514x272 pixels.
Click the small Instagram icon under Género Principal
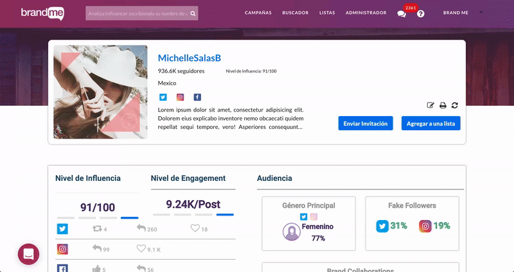coord(314,217)
